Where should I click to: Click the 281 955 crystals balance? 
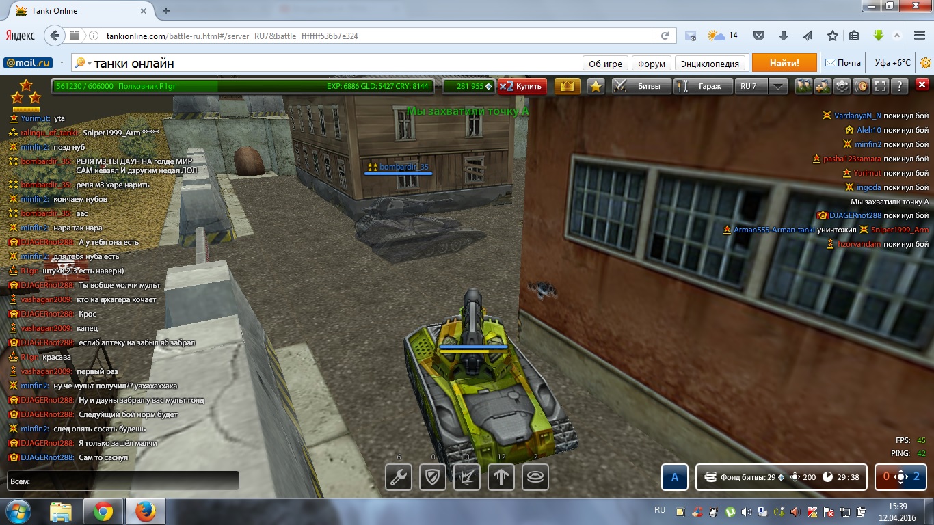[x=468, y=86]
